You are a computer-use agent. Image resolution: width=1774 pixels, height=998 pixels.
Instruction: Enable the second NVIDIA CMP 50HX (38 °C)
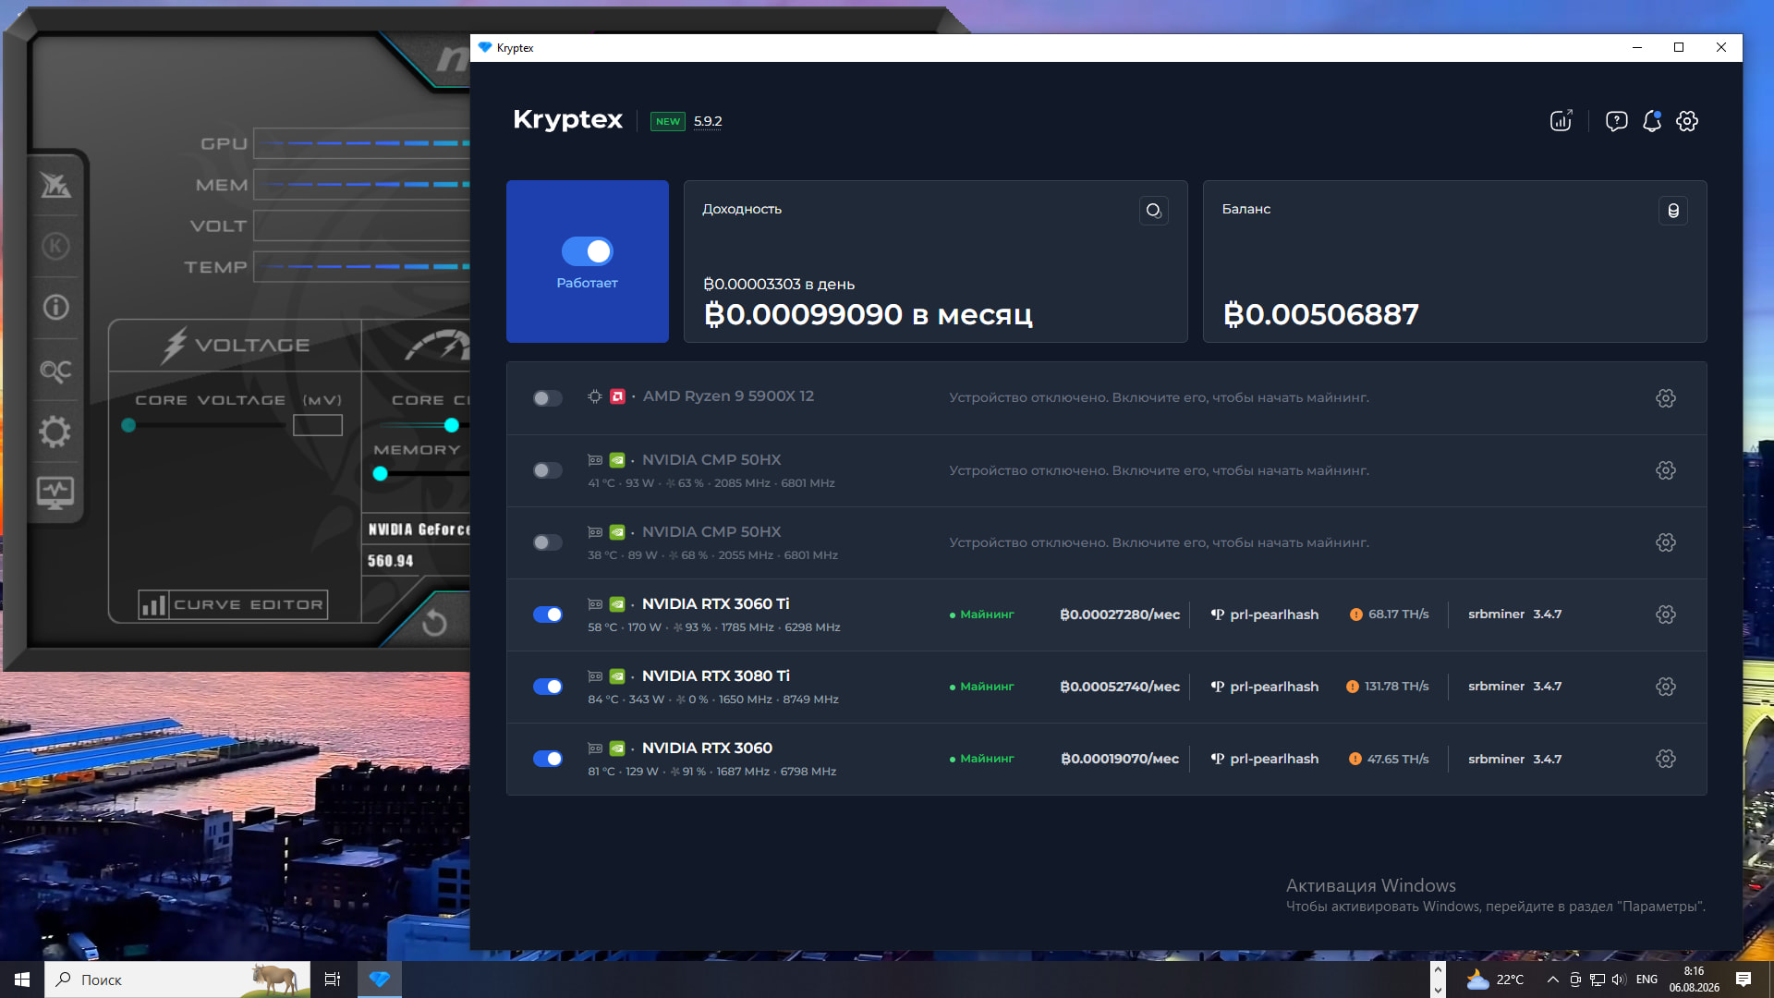tap(548, 542)
